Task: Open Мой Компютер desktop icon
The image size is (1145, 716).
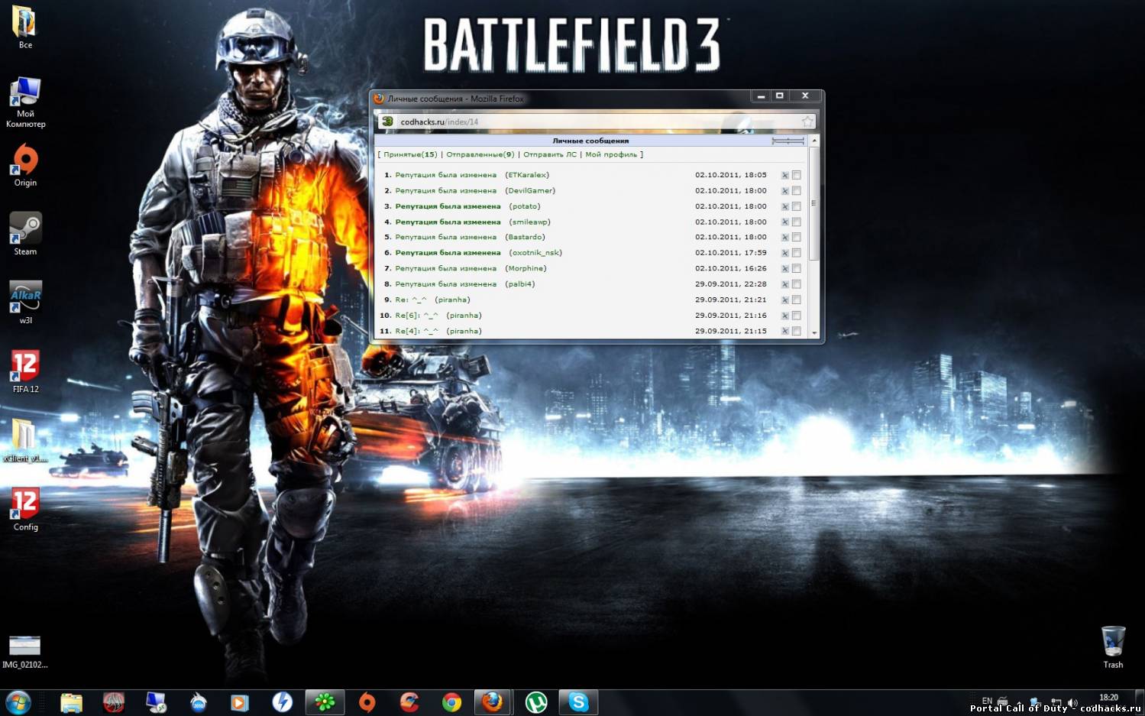Action: coord(25,102)
